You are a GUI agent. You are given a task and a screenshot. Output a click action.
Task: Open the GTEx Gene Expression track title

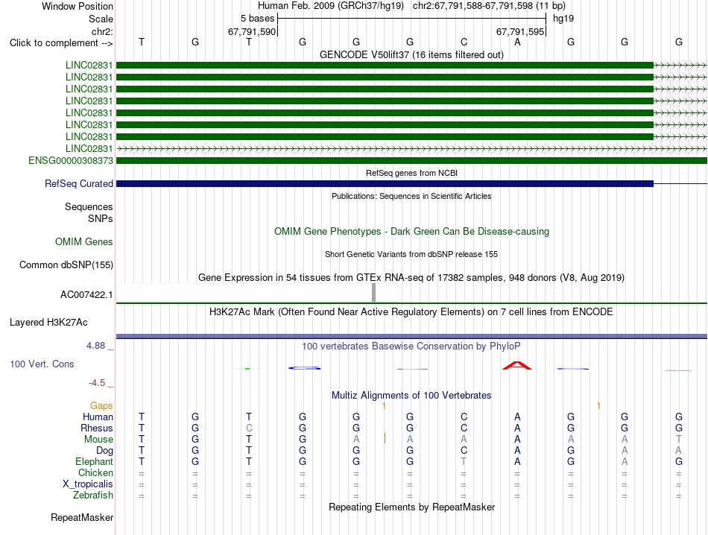point(411,278)
